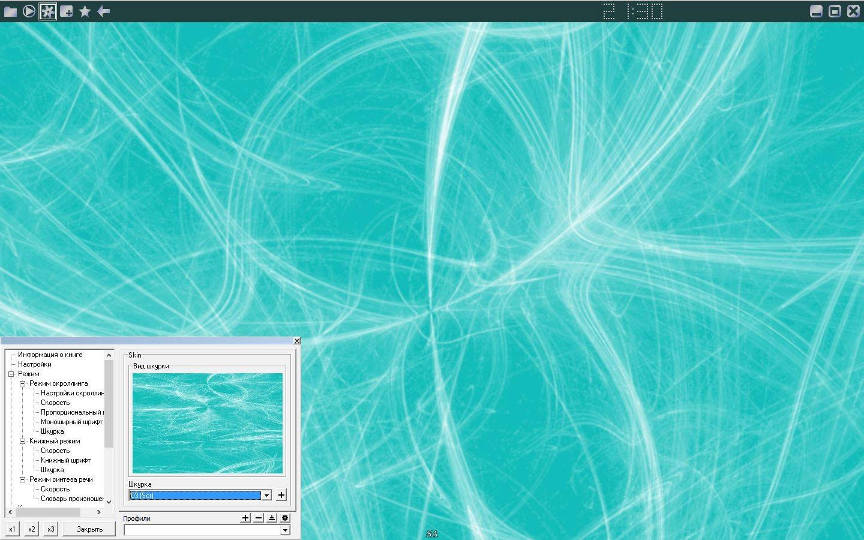Select Шкурка under Книжный режим
Image resolution: width=864 pixels, height=540 pixels.
pos(52,470)
